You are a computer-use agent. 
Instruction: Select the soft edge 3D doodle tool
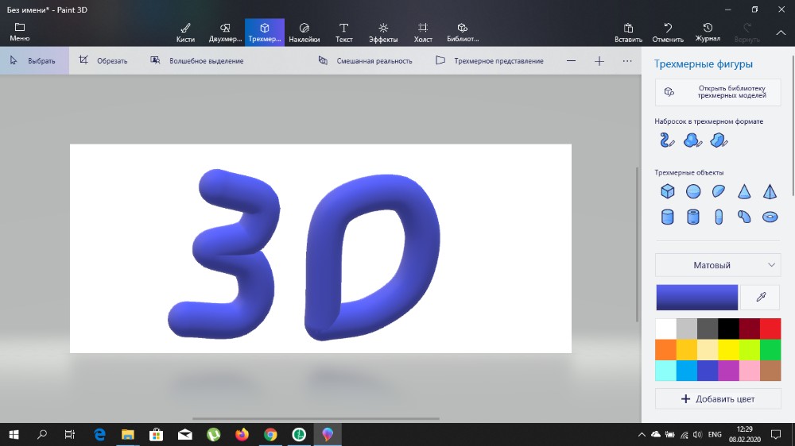(x=692, y=140)
